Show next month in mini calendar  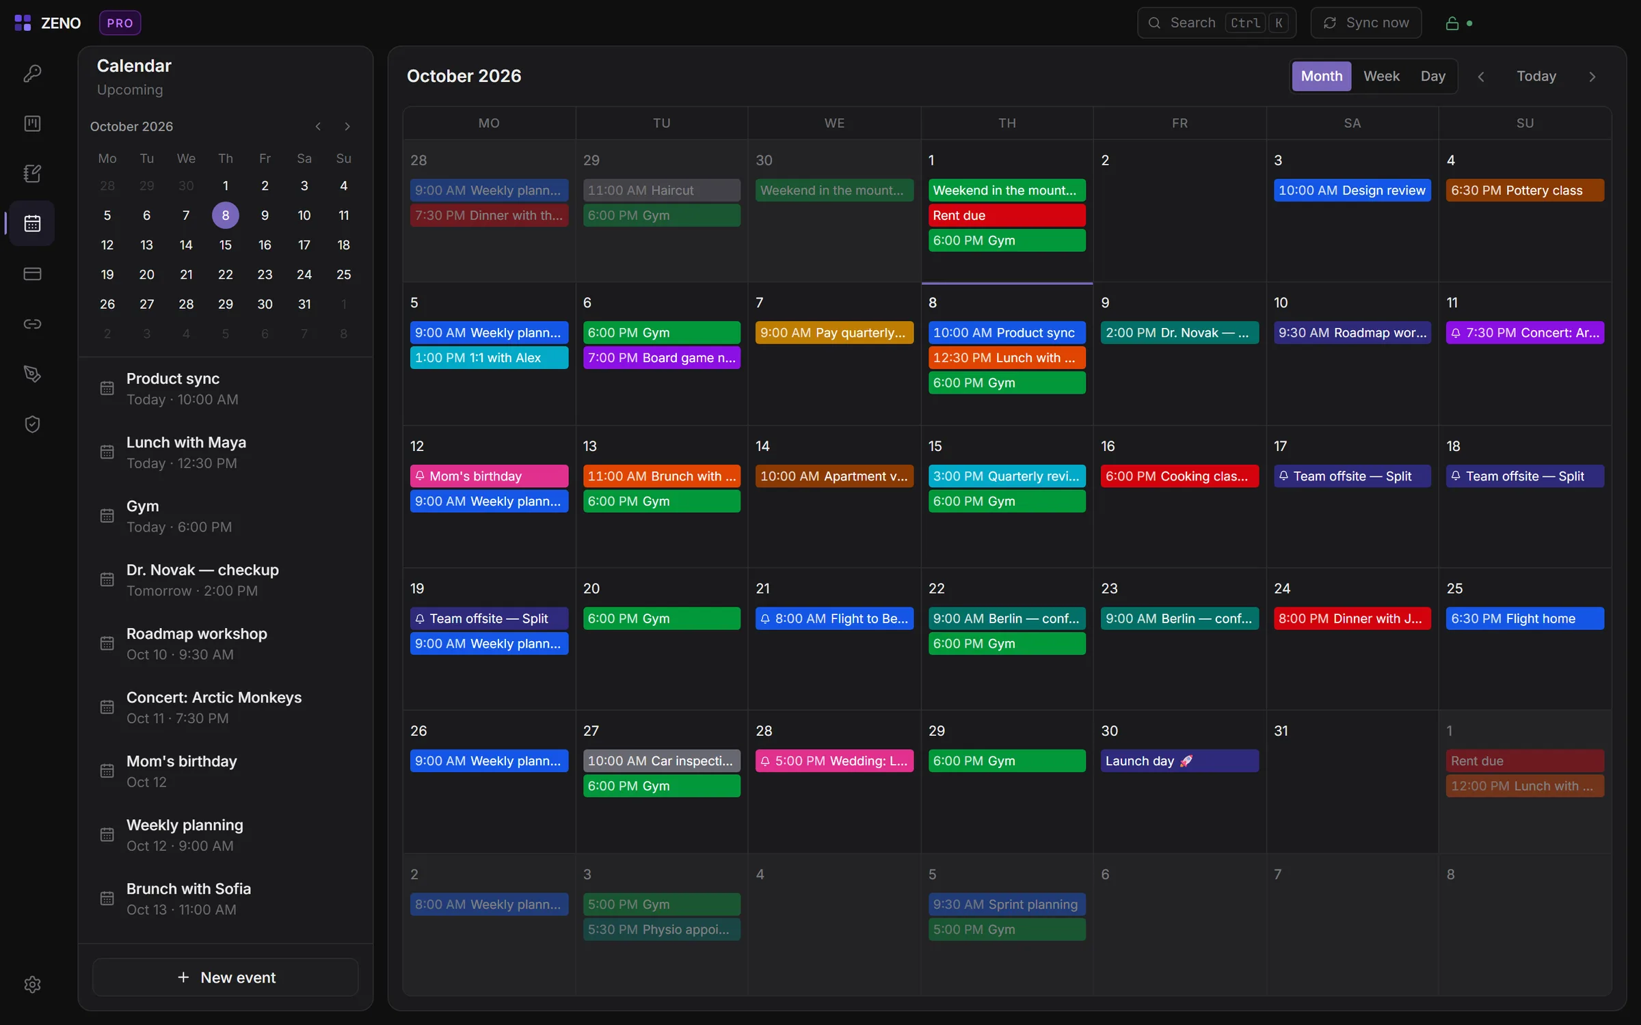tap(347, 126)
